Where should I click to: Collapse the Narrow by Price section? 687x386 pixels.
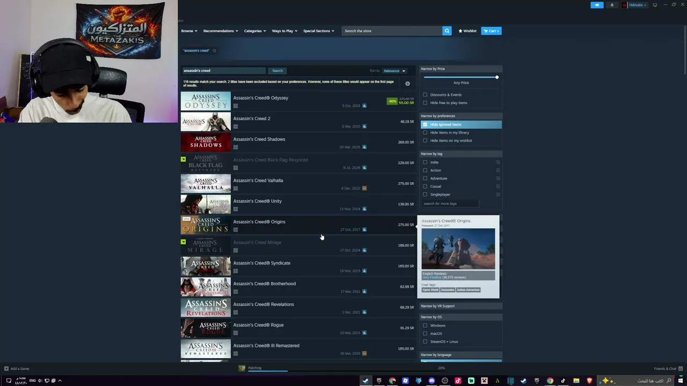pos(461,69)
